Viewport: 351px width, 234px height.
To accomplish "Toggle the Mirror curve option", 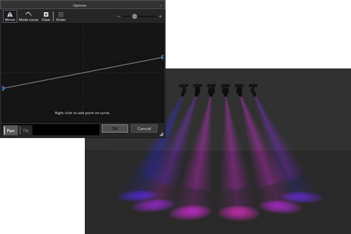I will (x=10, y=16).
